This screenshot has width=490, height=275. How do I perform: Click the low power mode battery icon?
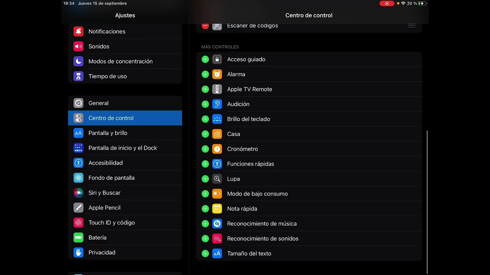click(217, 194)
